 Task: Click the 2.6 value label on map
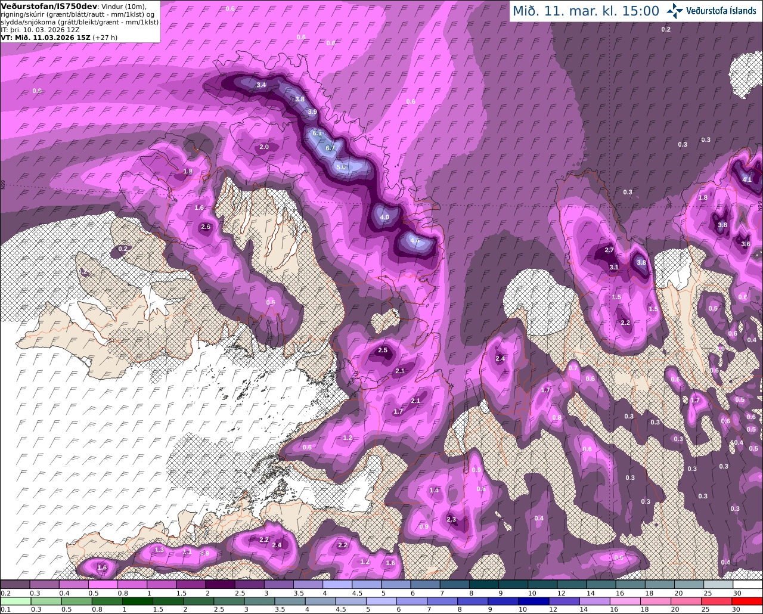coord(206,227)
